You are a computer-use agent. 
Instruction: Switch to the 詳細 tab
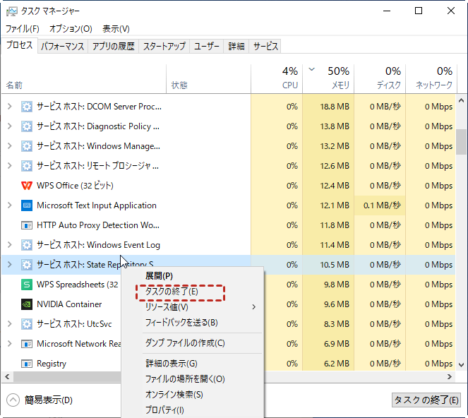[x=236, y=47]
